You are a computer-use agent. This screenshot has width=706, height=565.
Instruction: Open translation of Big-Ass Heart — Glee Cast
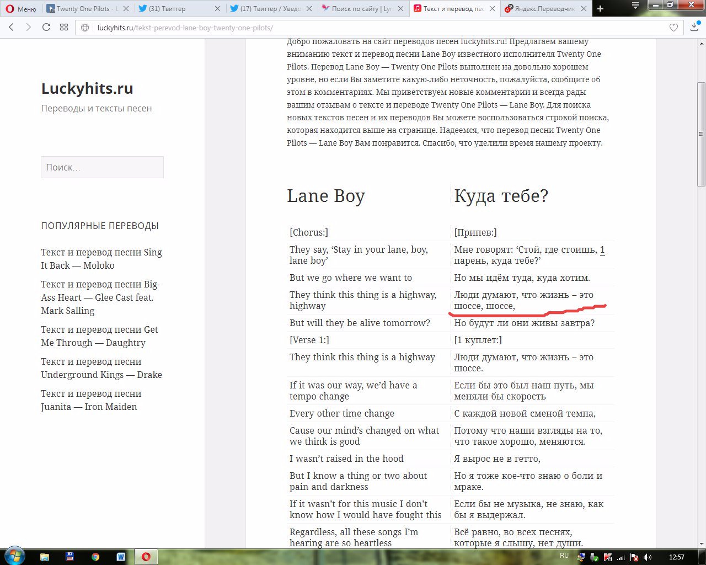click(x=100, y=297)
